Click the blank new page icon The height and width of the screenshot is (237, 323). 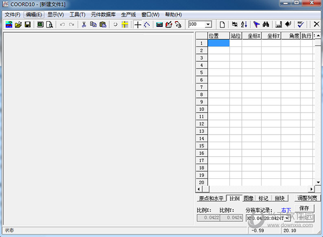(222, 25)
